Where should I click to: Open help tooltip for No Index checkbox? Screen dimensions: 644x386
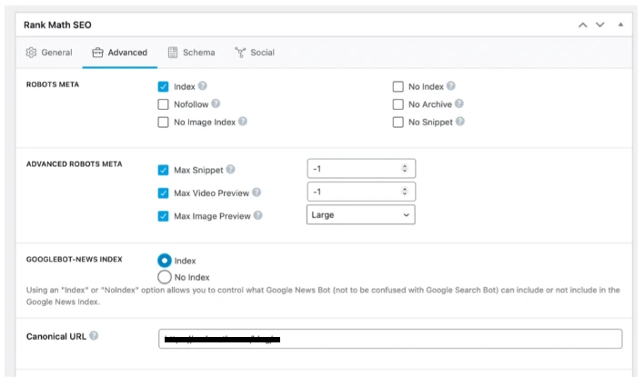pyautogui.click(x=451, y=85)
